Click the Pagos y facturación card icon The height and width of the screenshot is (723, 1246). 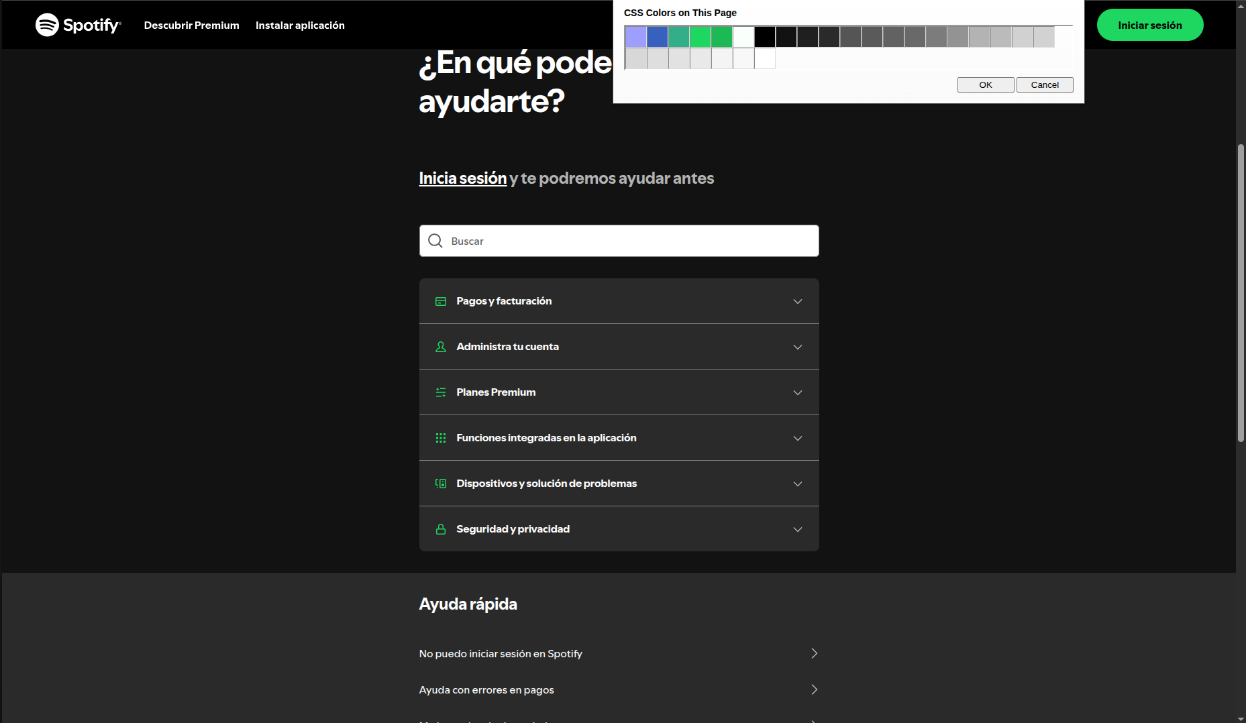pos(441,301)
